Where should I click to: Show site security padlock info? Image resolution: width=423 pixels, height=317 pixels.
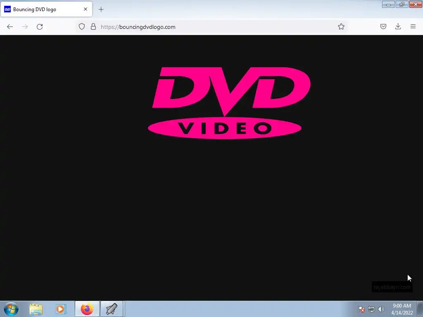(93, 27)
